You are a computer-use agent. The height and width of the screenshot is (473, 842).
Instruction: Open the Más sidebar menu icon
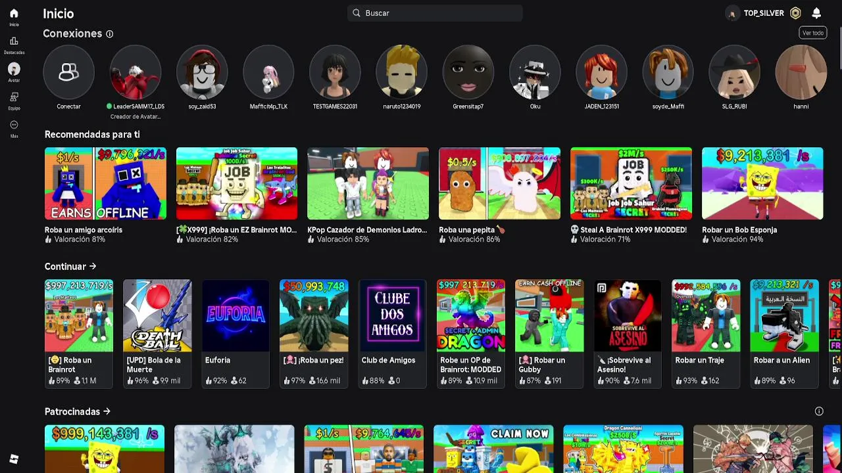(14, 125)
